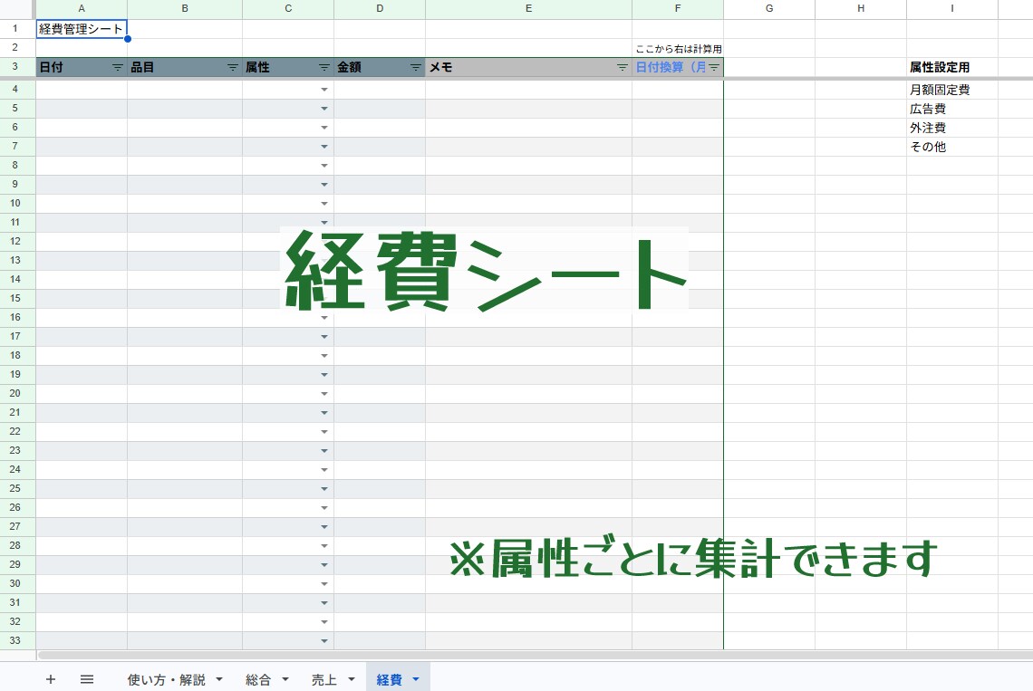The width and height of the screenshot is (1033, 691).
Task: Open 属性 dropdown arrow in row 10
Action: (324, 204)
